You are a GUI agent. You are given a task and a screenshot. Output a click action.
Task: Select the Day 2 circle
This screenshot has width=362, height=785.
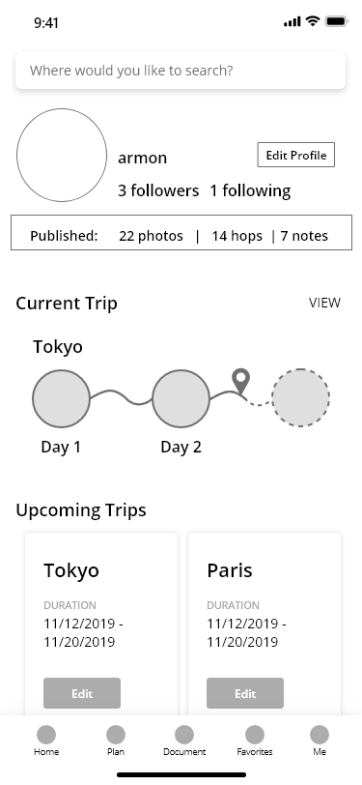point(181,398)
